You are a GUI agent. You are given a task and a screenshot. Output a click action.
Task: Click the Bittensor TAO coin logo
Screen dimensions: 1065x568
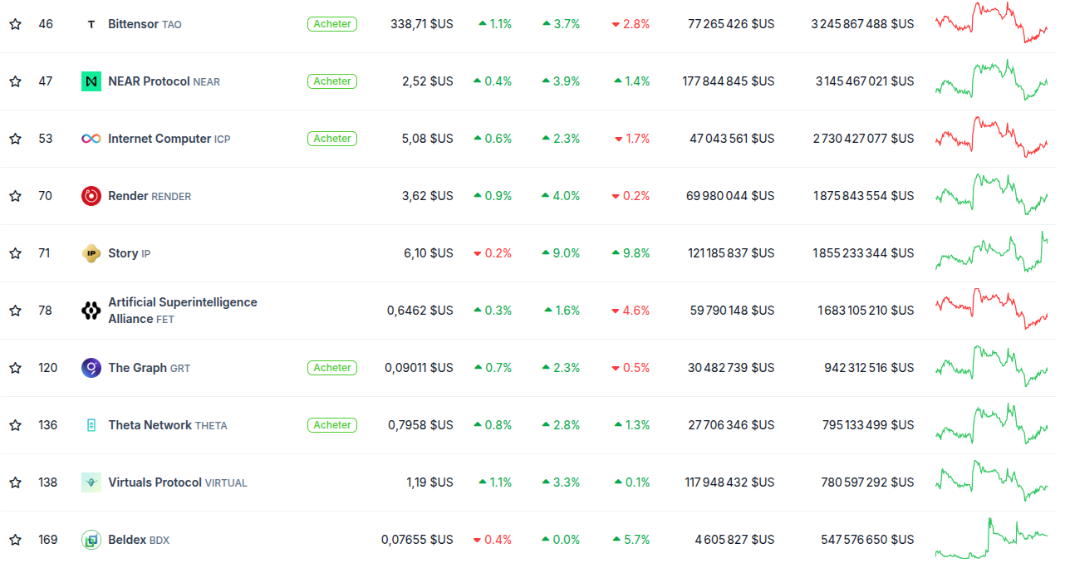point(91,24)
